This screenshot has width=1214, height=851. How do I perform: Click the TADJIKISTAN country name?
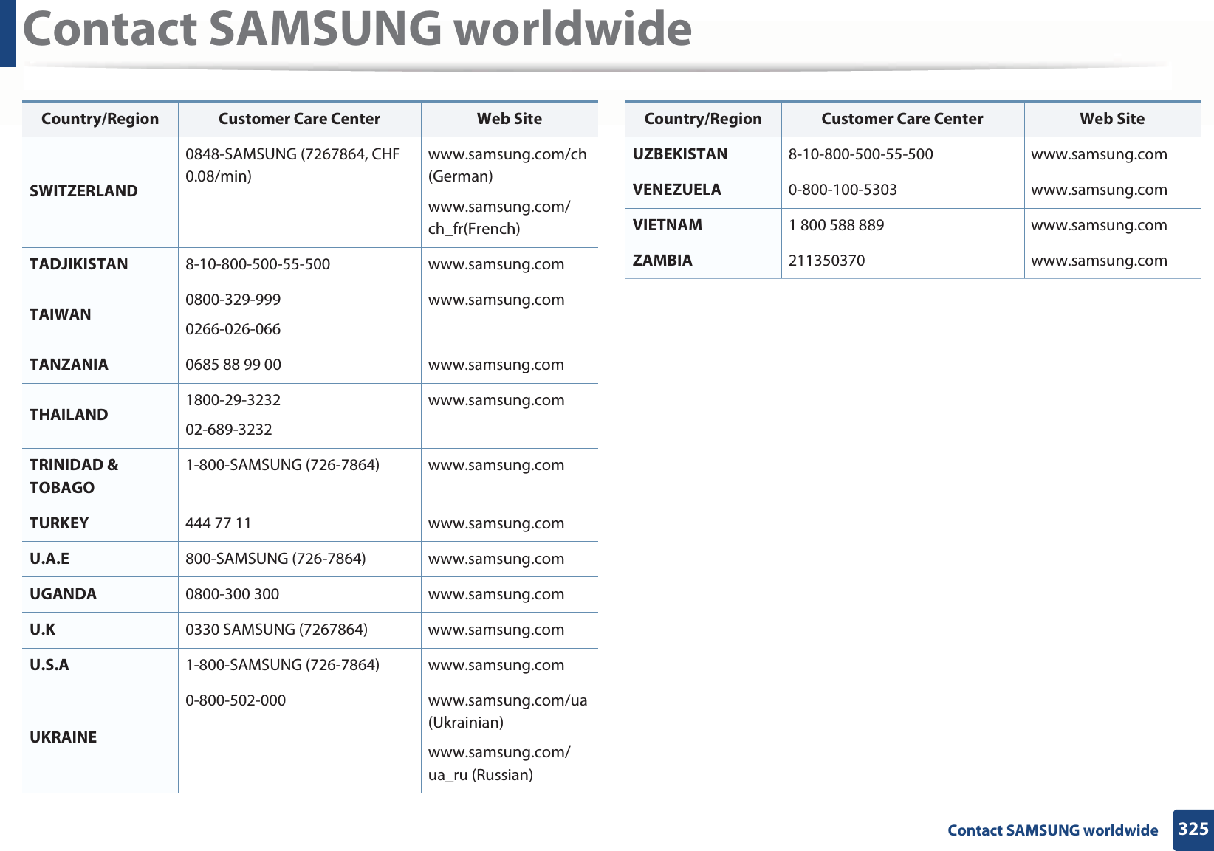click(79, 264)
